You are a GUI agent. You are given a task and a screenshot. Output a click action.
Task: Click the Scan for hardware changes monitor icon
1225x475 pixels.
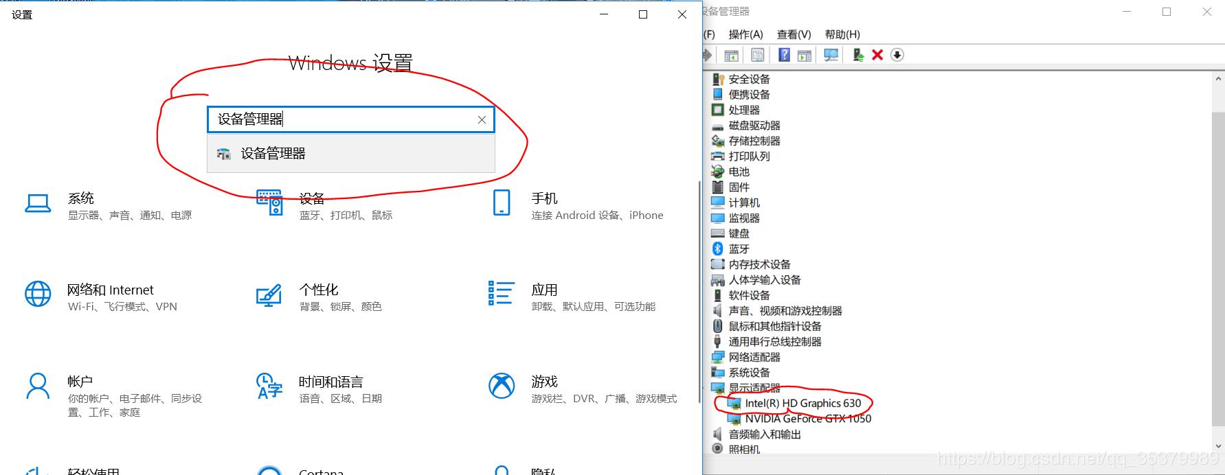[831, 55]
